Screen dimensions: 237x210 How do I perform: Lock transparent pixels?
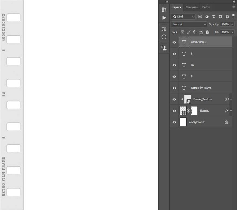183,32
